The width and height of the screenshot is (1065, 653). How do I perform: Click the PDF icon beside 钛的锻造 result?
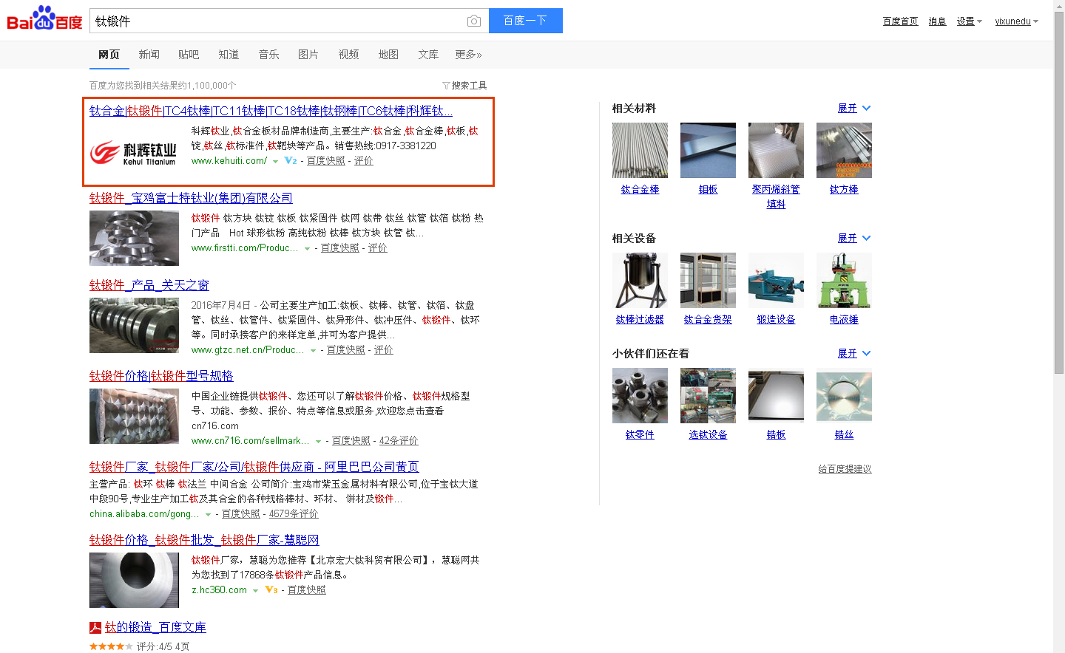[x=95, y=628]
